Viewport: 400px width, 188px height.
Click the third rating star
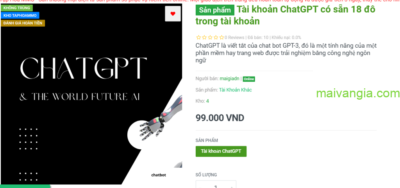click(x=210, y=38)
